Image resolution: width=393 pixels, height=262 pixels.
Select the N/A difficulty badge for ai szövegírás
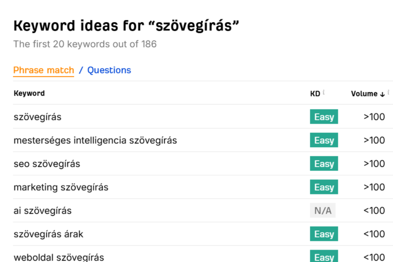click(x=323, y=210)
